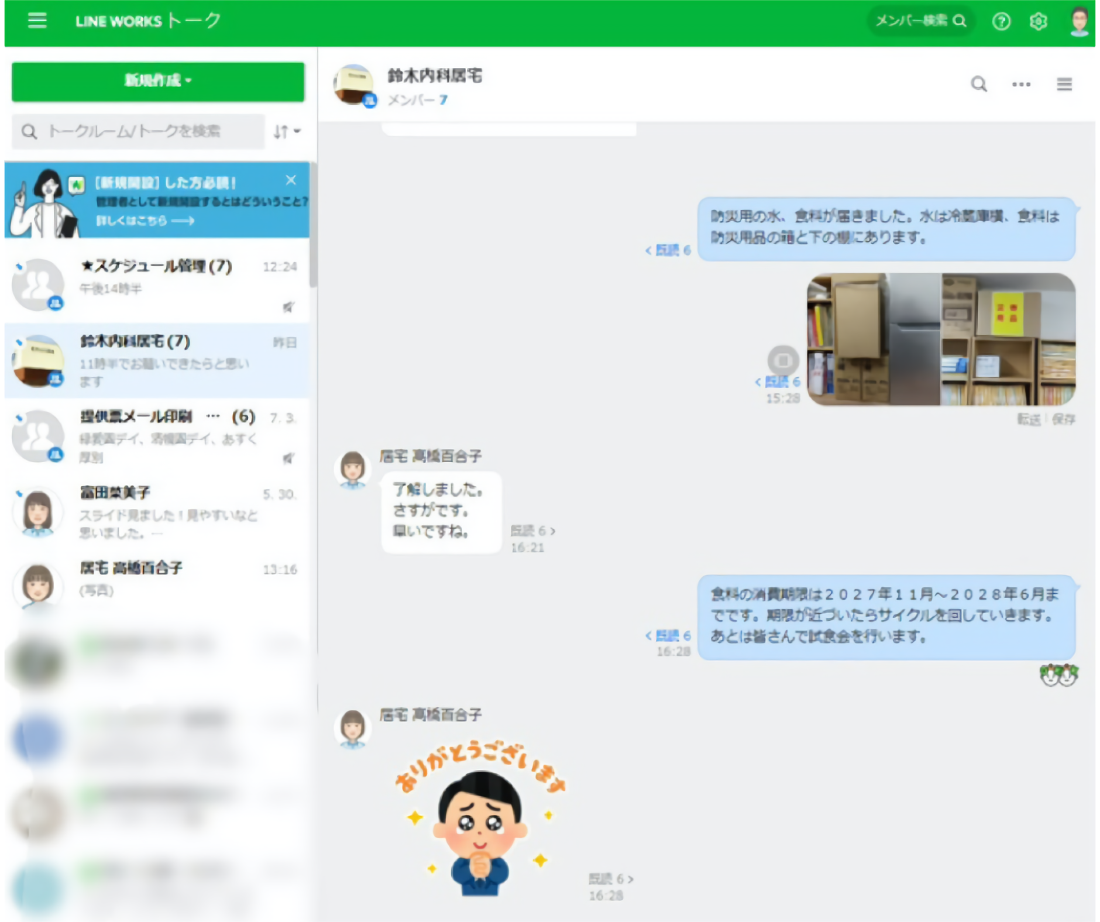Select the 富田 talk in the list
The height and width of the screenshot is (922, 1100).
[x=158, y=512]
